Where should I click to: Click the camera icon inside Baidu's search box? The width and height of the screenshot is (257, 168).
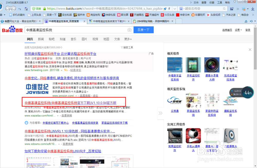coord(130,30)
